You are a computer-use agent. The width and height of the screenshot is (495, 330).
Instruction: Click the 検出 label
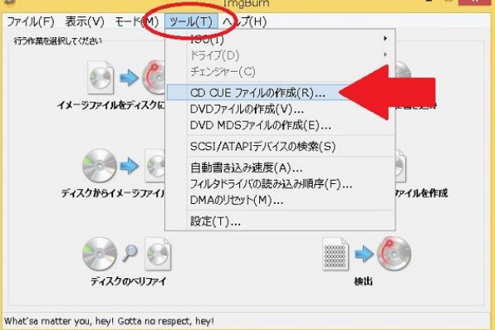pos(363,281)
